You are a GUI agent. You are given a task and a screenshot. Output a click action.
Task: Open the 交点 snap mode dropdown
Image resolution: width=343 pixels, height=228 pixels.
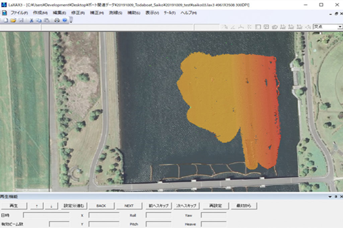click(x=340, y=27)
